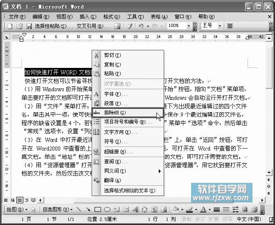Select the Format Painter brush icon

click(130, 26)
